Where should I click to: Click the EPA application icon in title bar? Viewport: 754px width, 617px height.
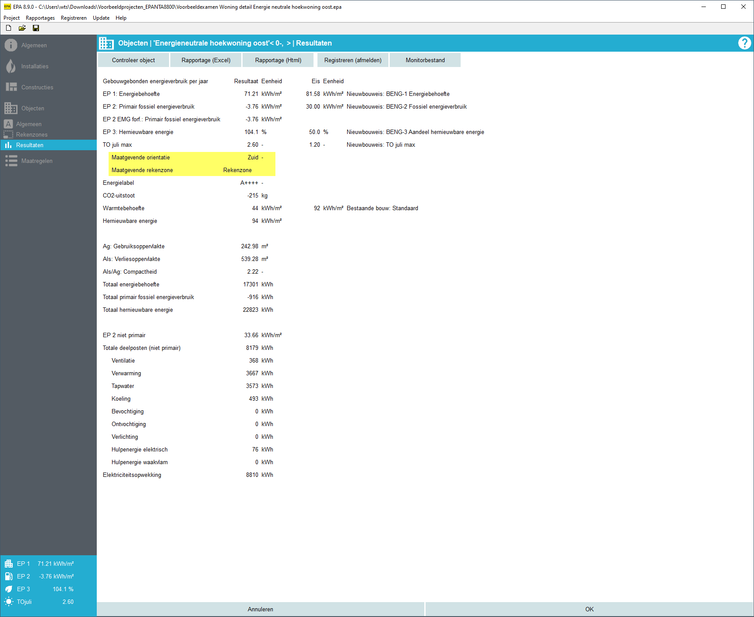click(7, 7)
